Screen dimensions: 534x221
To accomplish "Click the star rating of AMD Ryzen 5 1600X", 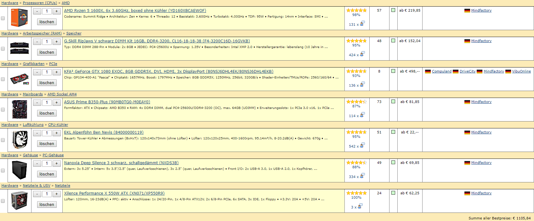I will click(x=356, y=10).
